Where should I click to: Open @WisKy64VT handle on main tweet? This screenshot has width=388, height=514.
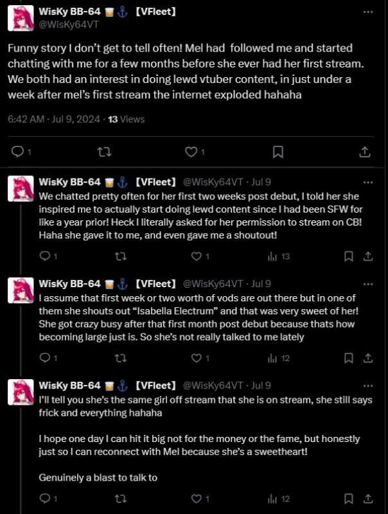pos(69,24)
